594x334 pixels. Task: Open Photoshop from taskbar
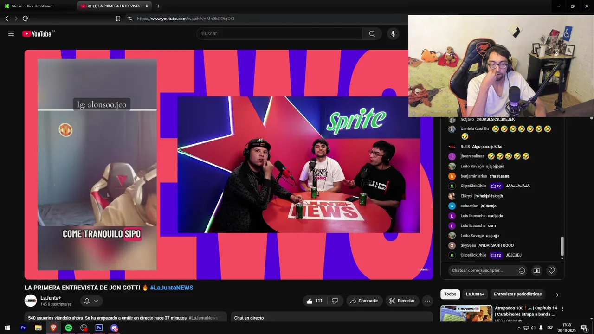click(99, 328)
